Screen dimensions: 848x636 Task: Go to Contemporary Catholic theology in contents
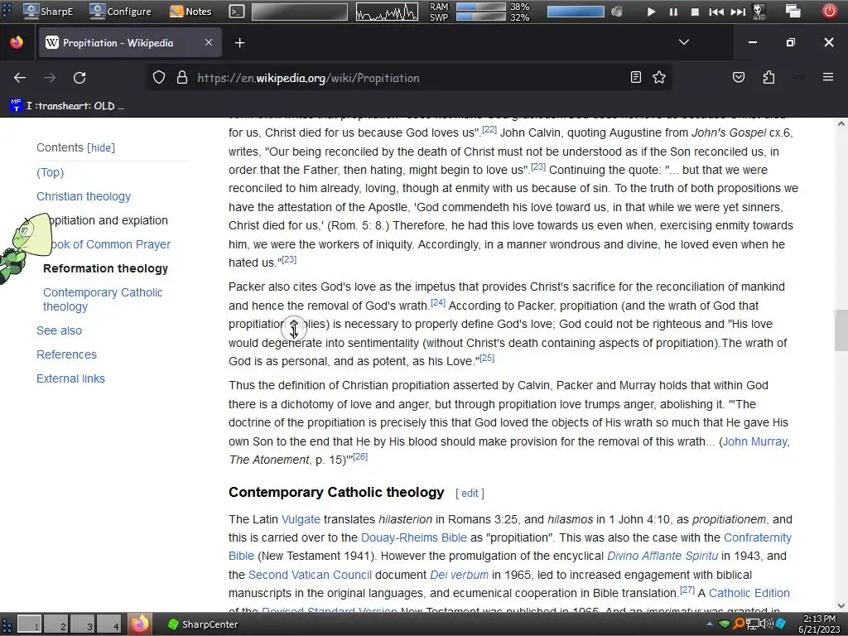pyautogui.click(x=103, y=299)
